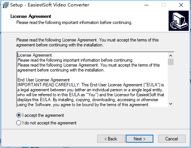This screenshot has width=191, height=148.
Task: Click the license scrollbar down arrow
Action: point(170,104)
